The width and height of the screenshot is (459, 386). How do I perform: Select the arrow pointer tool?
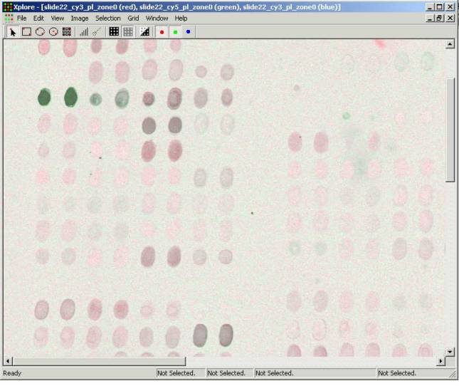pyautogui.click(x=13, y=31)
